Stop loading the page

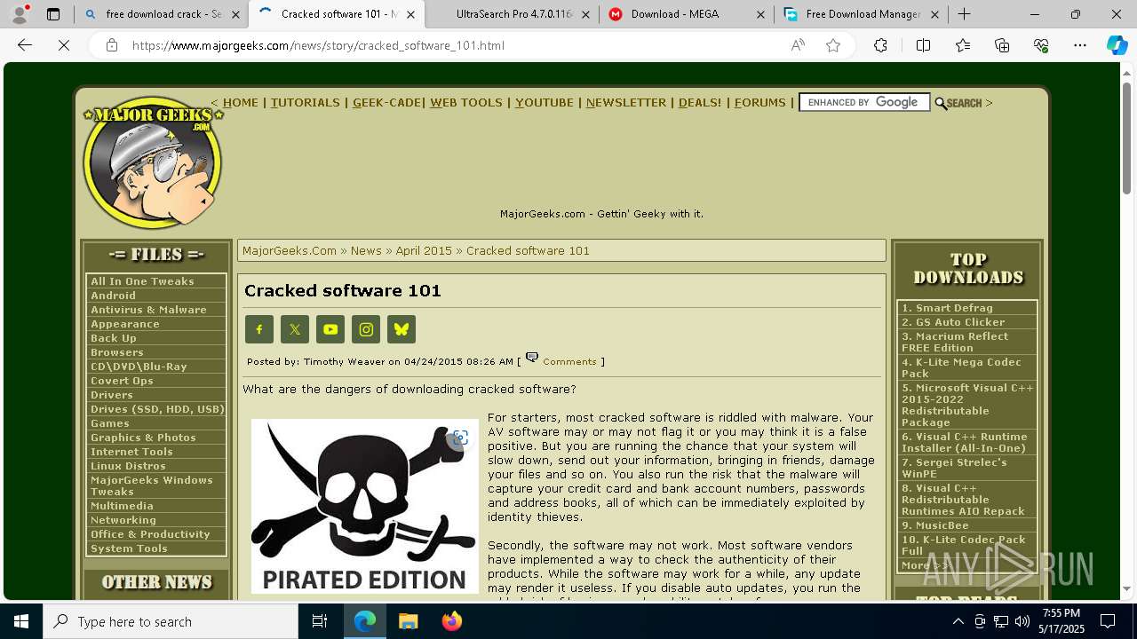(64, 45)
